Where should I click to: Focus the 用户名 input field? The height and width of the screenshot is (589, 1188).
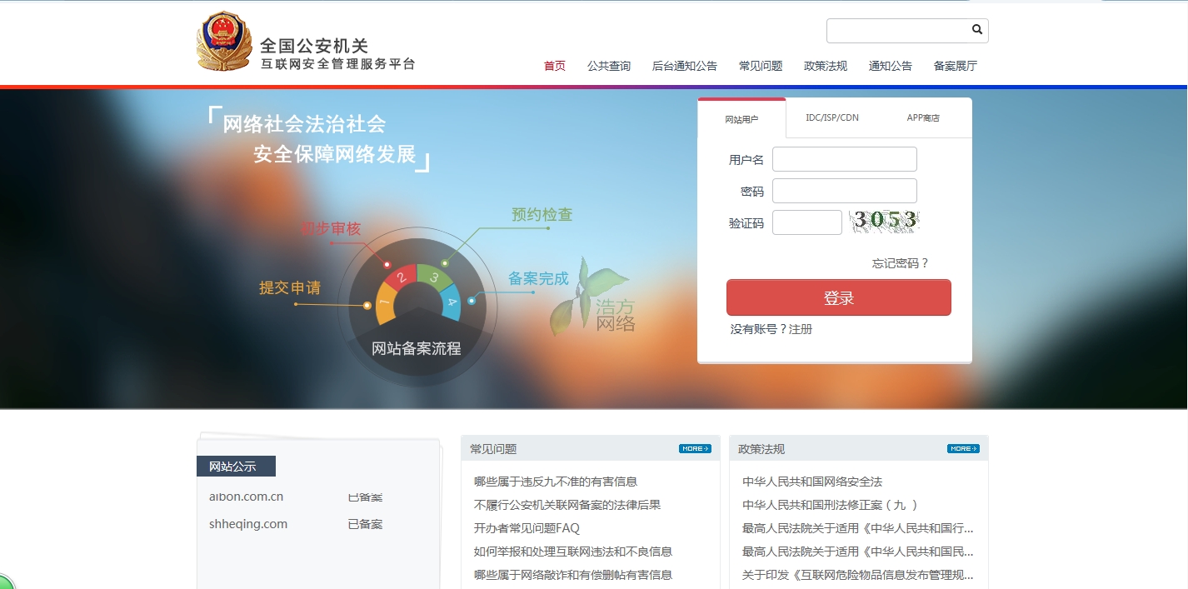click(844, 159)
